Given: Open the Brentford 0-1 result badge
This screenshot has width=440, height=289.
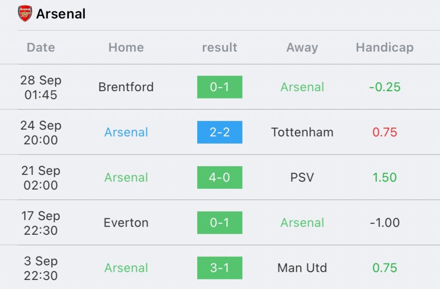Looking at the screenshot, I should 220,87.
